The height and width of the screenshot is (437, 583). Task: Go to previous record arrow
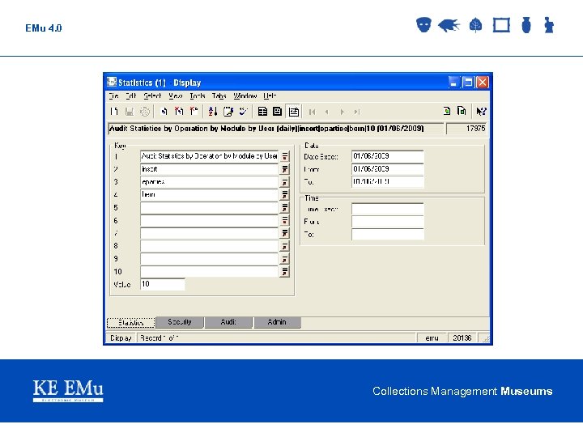point(327,112)
